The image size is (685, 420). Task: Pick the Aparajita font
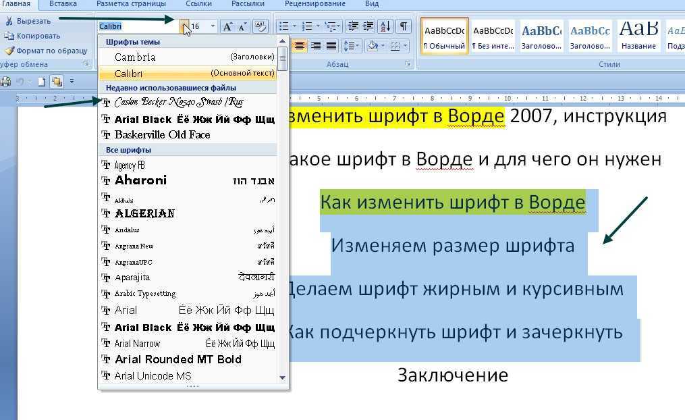(x=188, y=278)
